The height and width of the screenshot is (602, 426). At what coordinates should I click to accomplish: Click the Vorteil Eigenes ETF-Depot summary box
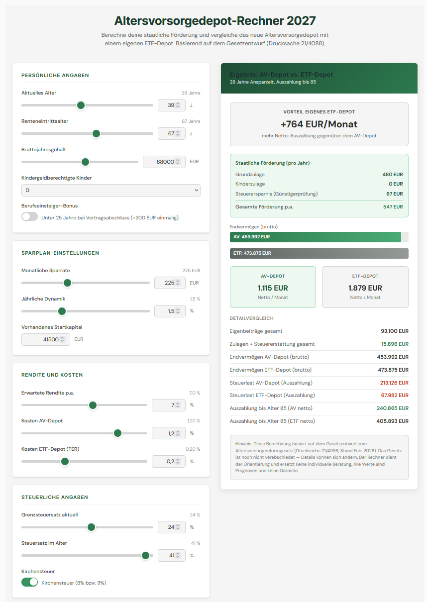click(x=319, y=124)
